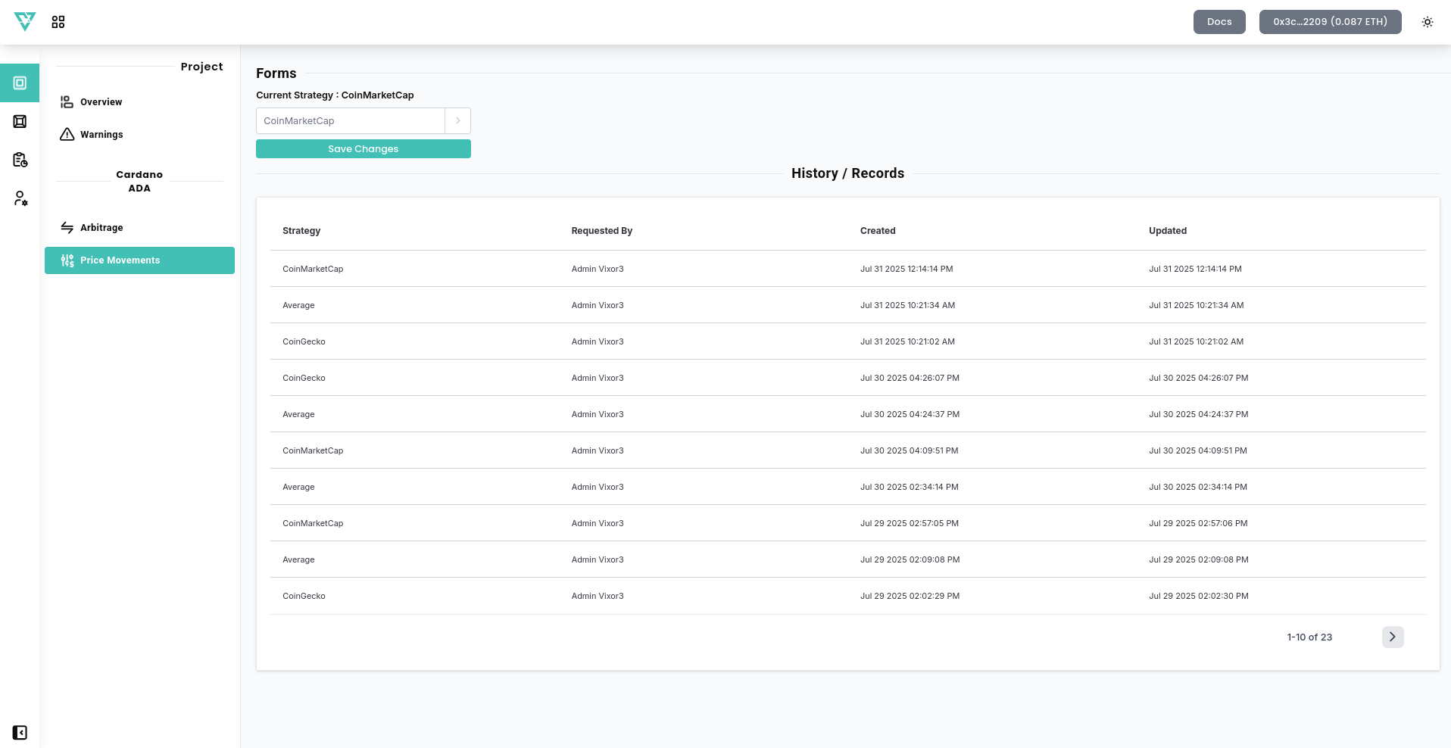
Task: Collapse the sidebar panel icon
Action: coord(20,732)
